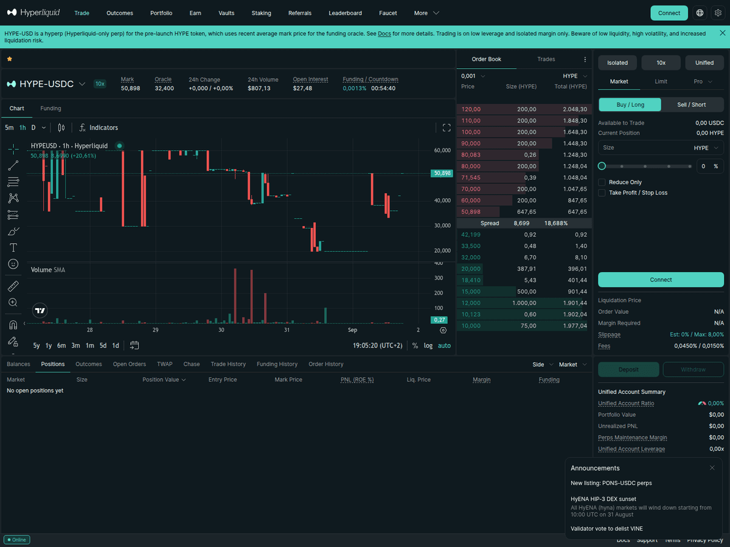
Task: Open the Docs link in the banner
Action: click(x=384, y=33)
